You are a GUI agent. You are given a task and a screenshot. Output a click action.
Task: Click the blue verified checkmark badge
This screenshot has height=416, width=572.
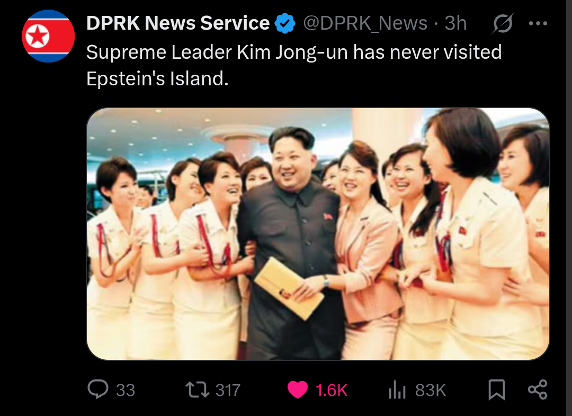(x=284, y=23)
